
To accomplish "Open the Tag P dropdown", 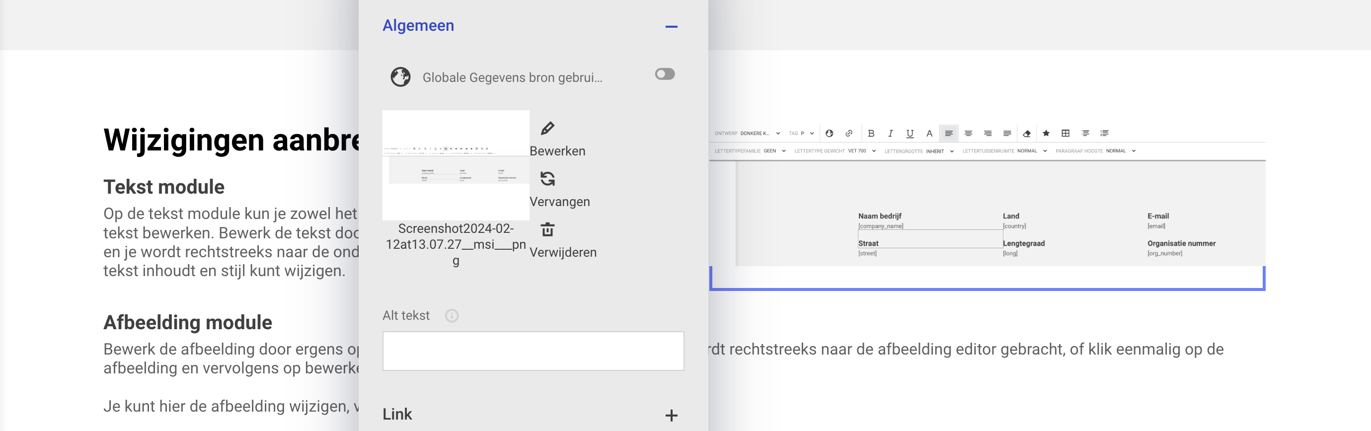I will (x=801, y=134).
